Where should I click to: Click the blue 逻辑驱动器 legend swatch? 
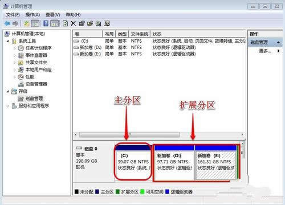click(x=168, y=192)
